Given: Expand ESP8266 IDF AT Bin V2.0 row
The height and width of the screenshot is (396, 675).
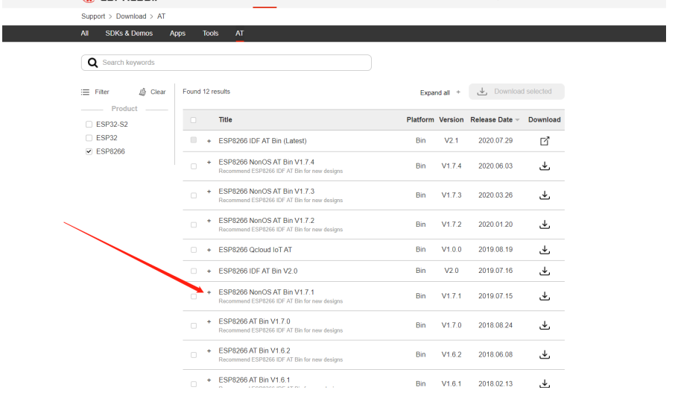Looking at the screenshot, I should 209,271.
